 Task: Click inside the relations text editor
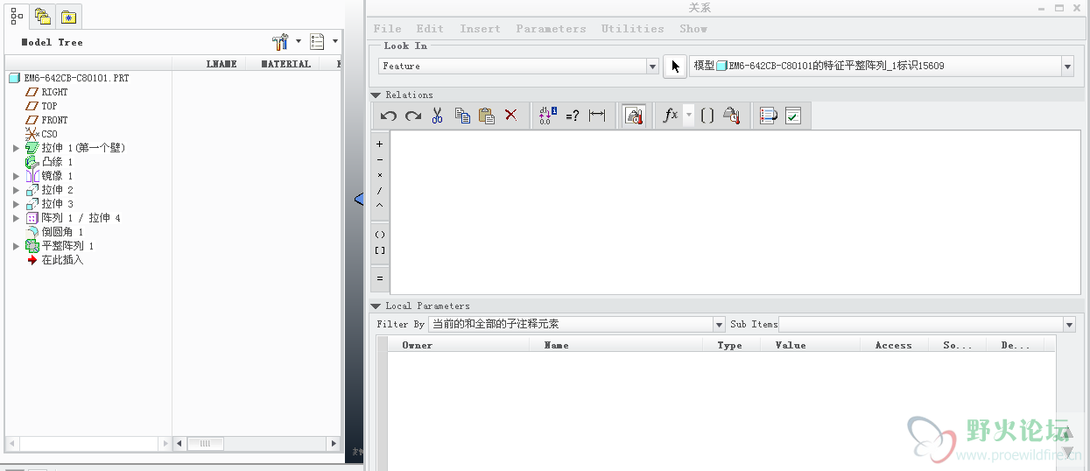click(735, 211)
